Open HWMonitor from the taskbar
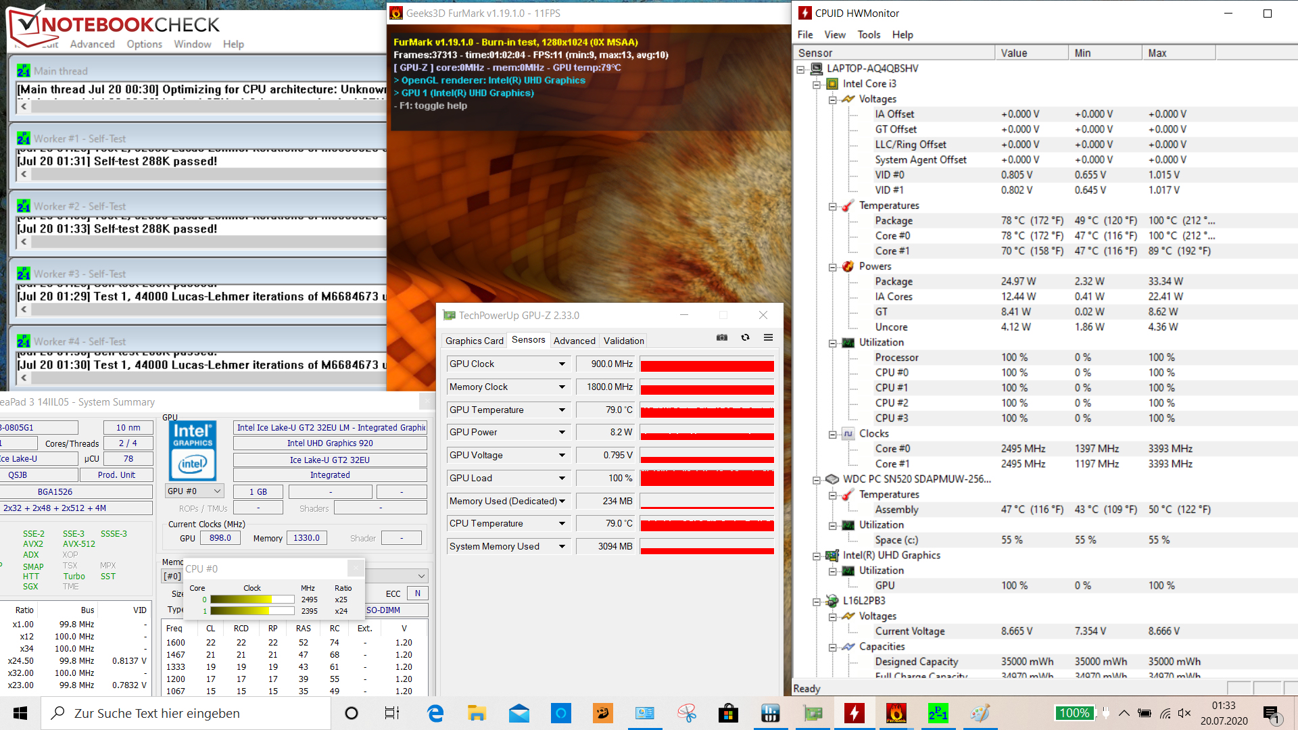 coord(854,713)
